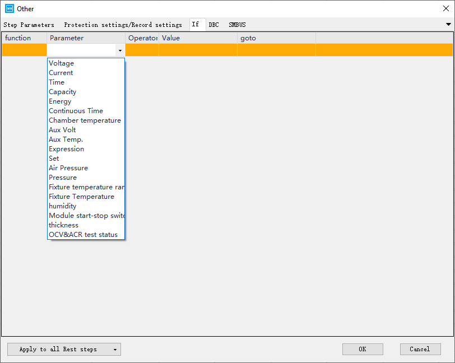Select Air Pressure parameter
Viewport: 455px width, 363px height.
(x=68, y=168)
